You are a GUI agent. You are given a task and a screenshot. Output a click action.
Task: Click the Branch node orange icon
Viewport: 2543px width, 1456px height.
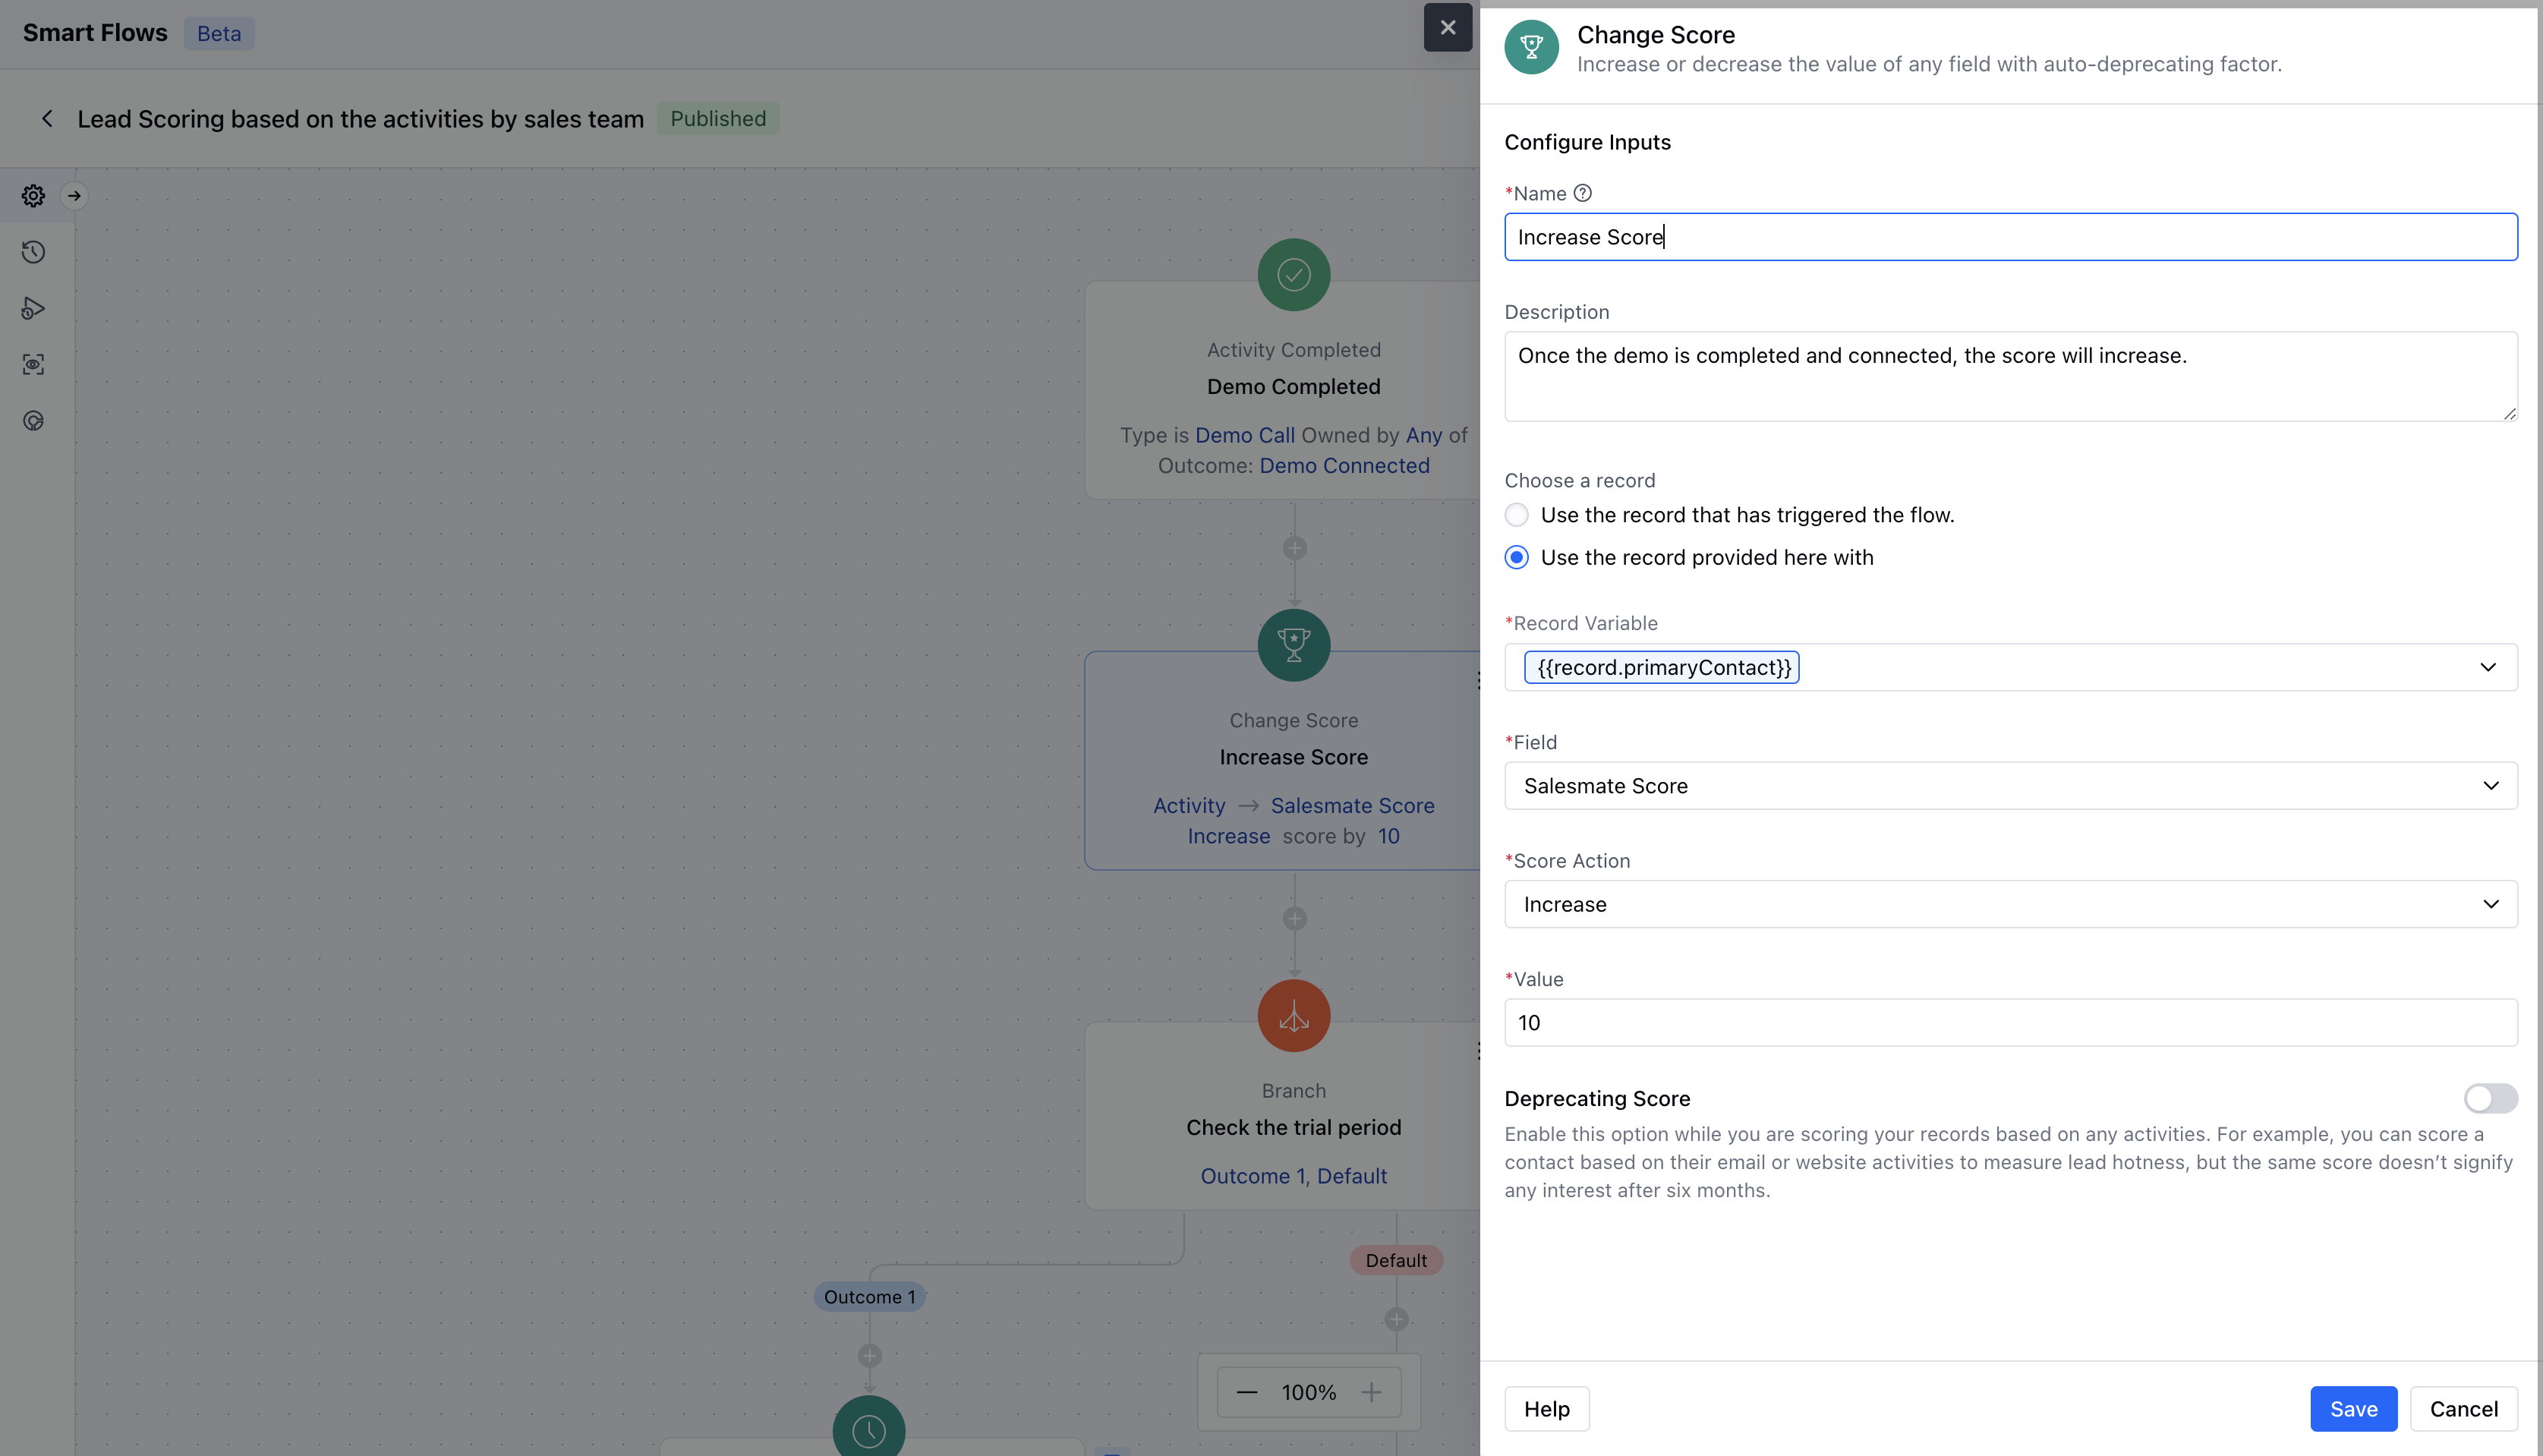(1293, 1016)
